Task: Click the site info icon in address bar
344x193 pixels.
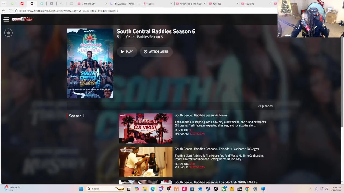Action: [x=16, y=11]
